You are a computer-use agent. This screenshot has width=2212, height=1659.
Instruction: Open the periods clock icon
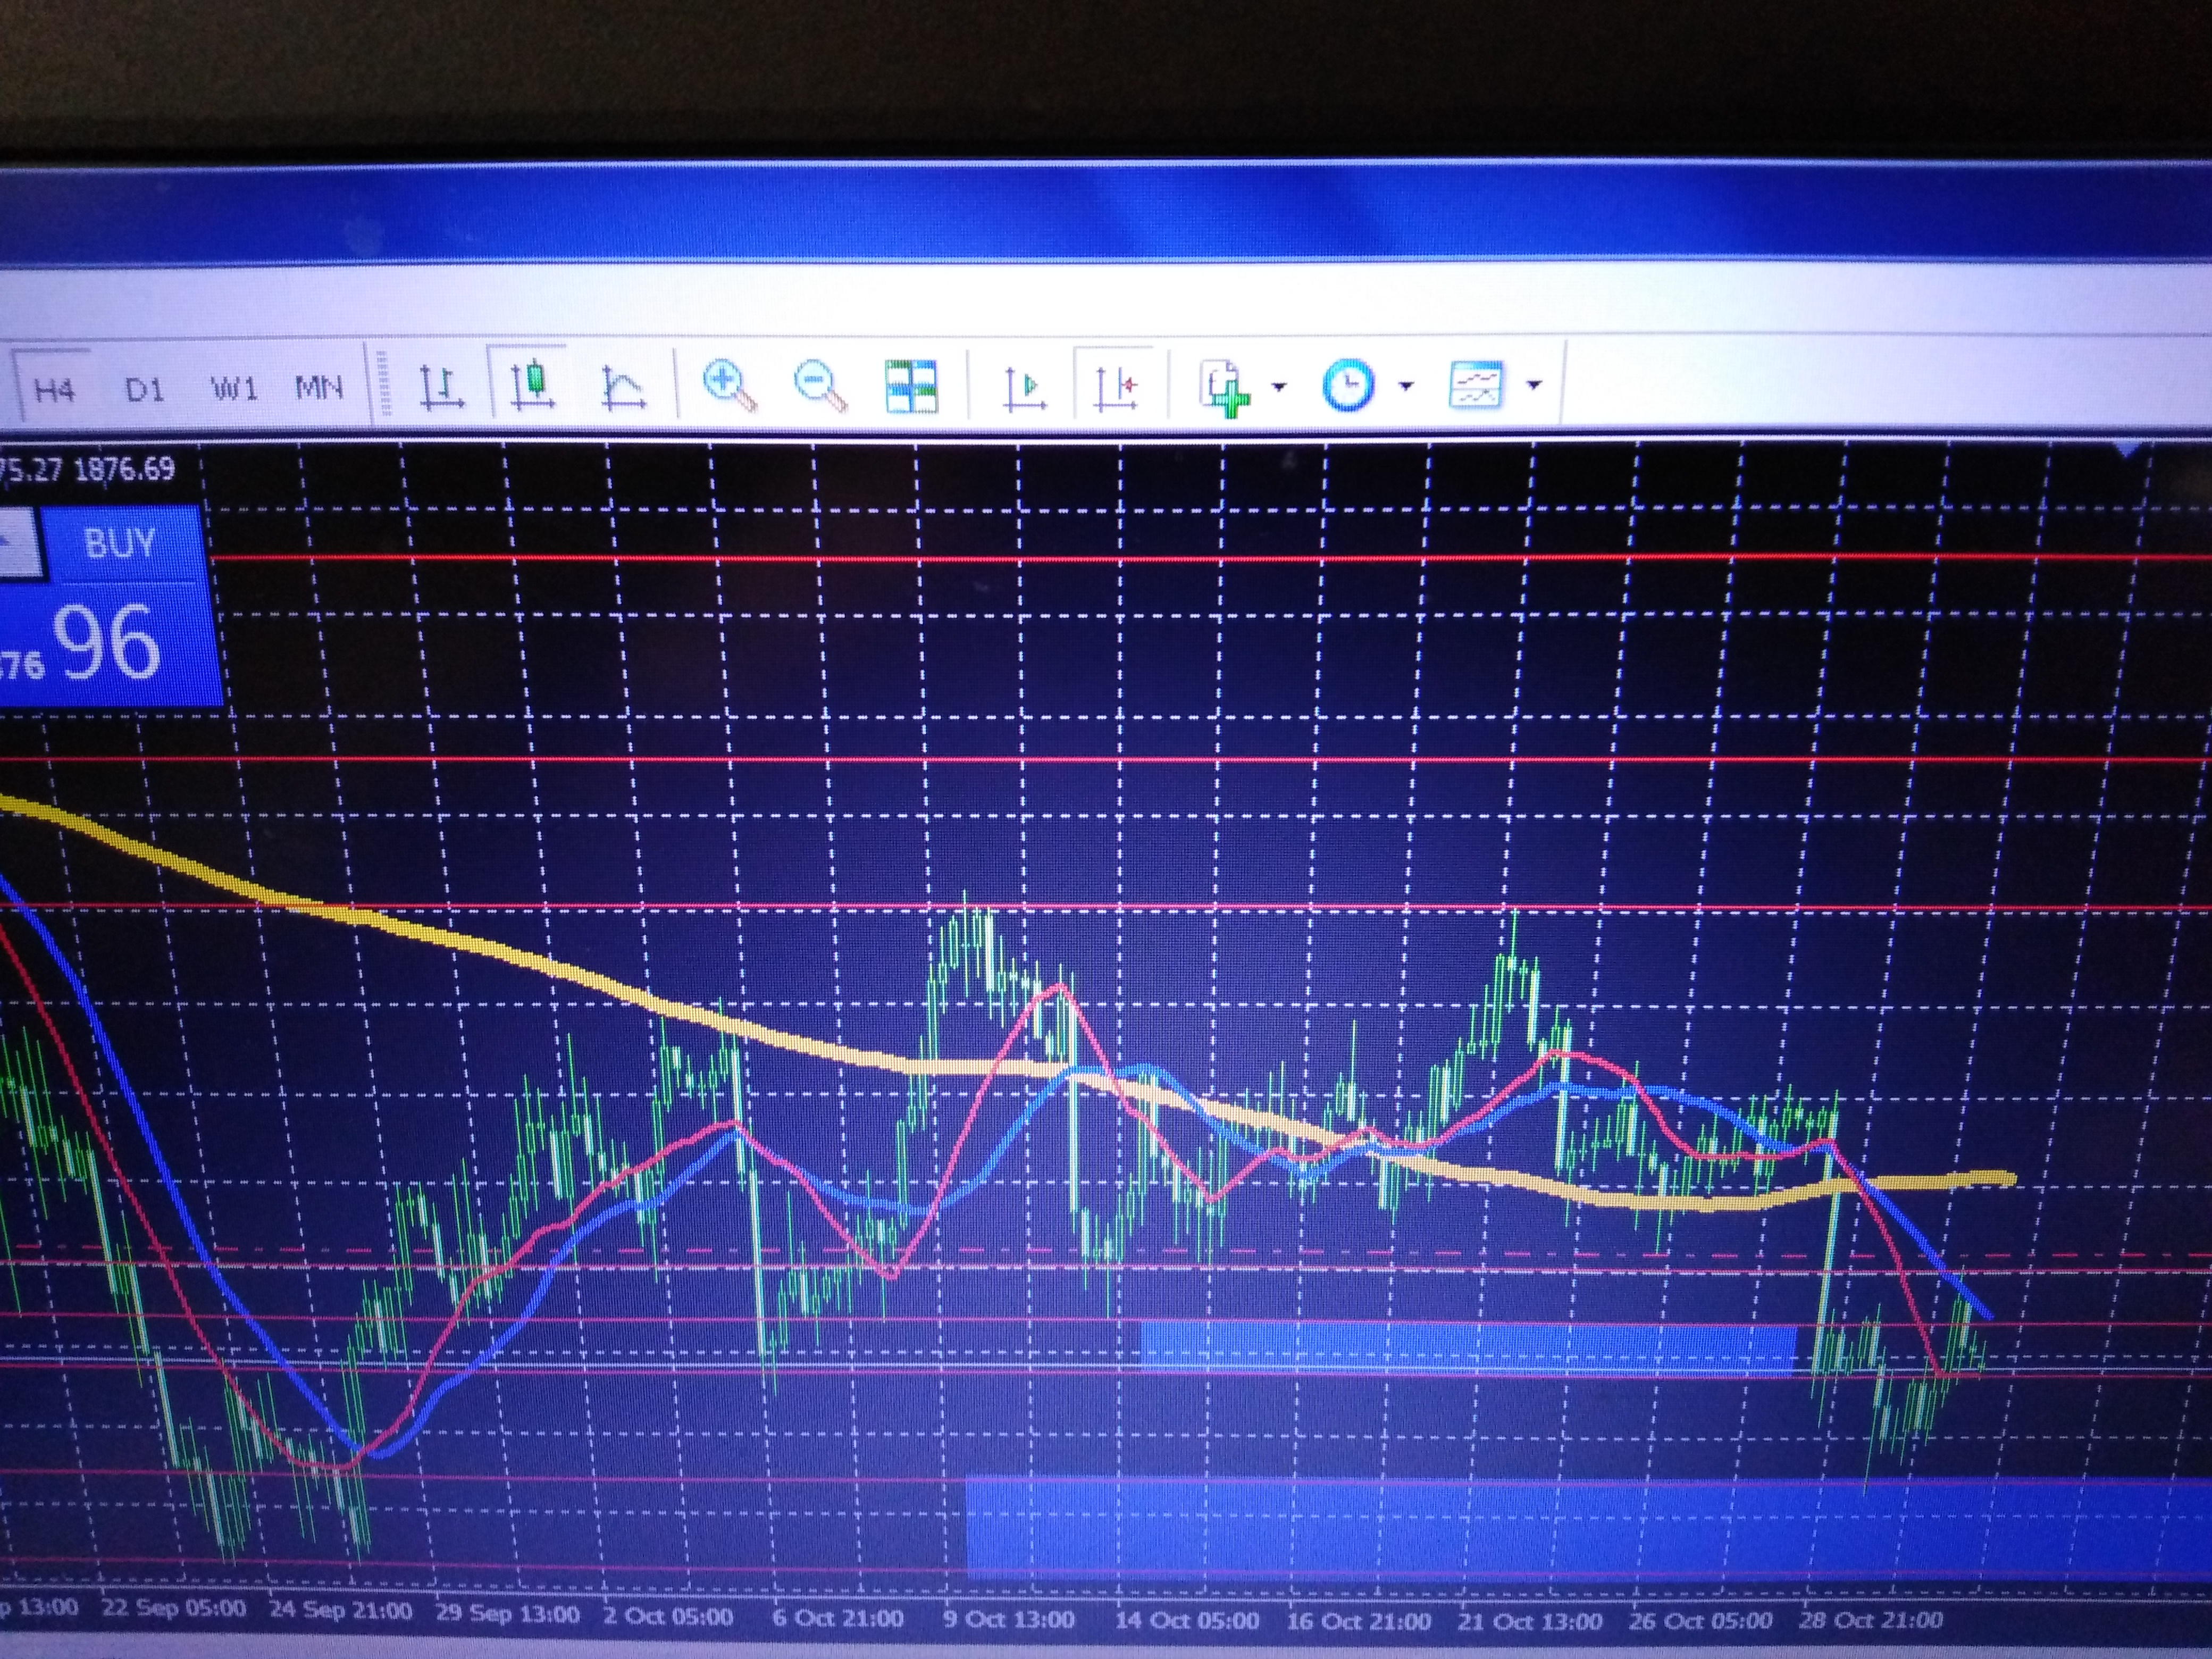pyautogui.click(x=1348, y=385)
